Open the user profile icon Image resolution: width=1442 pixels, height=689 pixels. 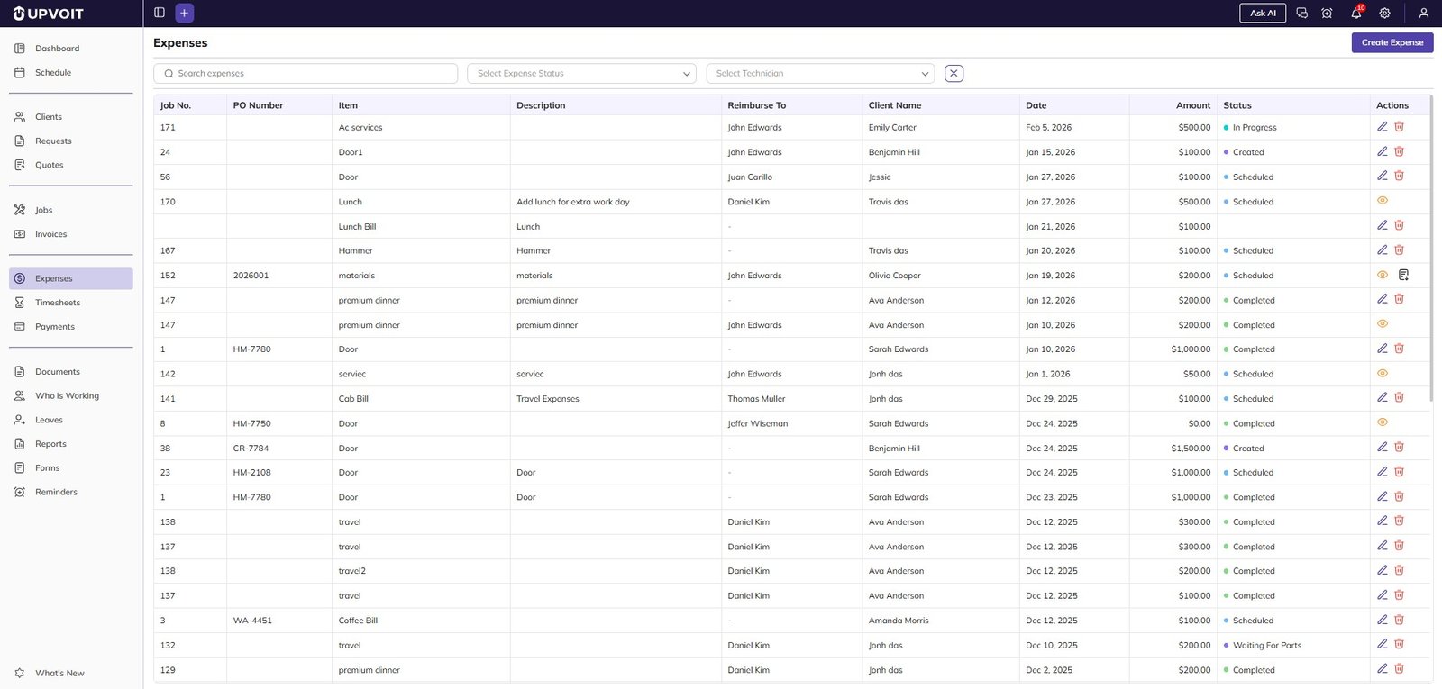click(x=1423, y=13)
